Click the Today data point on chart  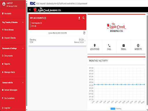pos(144,84)
